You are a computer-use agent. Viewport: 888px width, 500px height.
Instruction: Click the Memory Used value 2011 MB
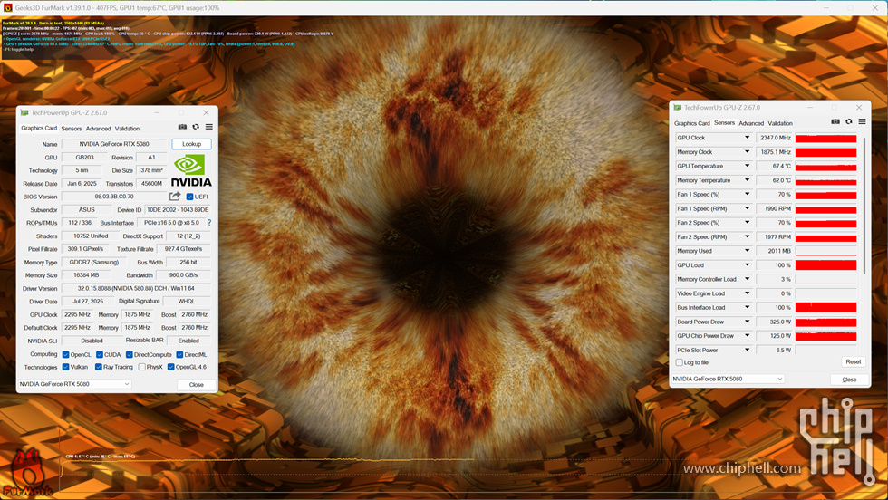click(x=774, y=251)
